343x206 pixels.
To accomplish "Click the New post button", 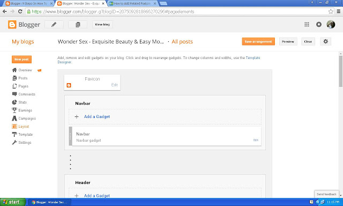I will 21,59.
